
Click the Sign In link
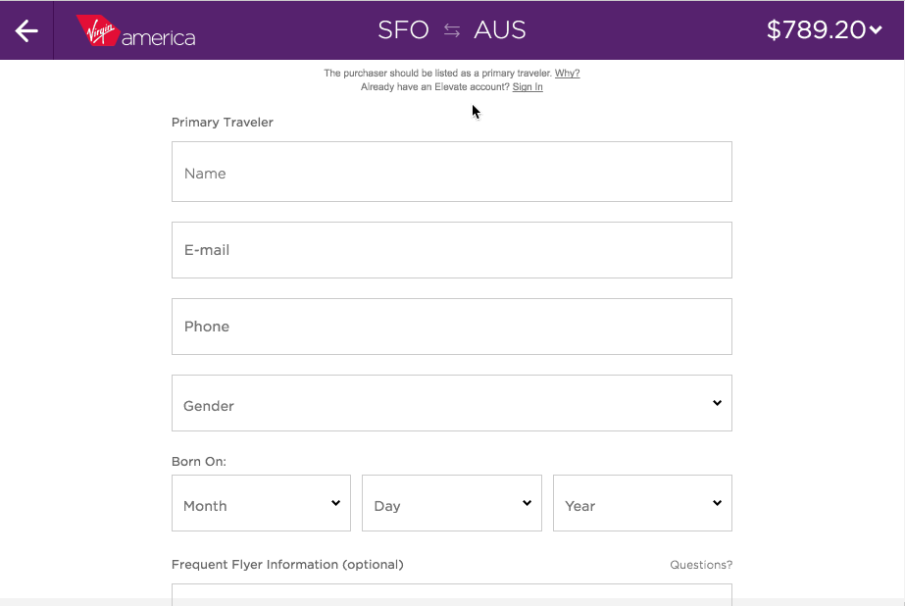coord(528,87)
